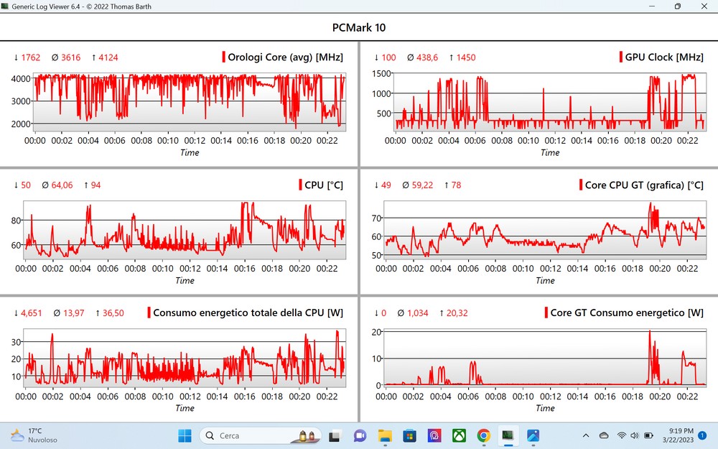Click the GT core temperature average 59,22
The height and width of the screenshot is (449, 718).
[x=422, y=185]
